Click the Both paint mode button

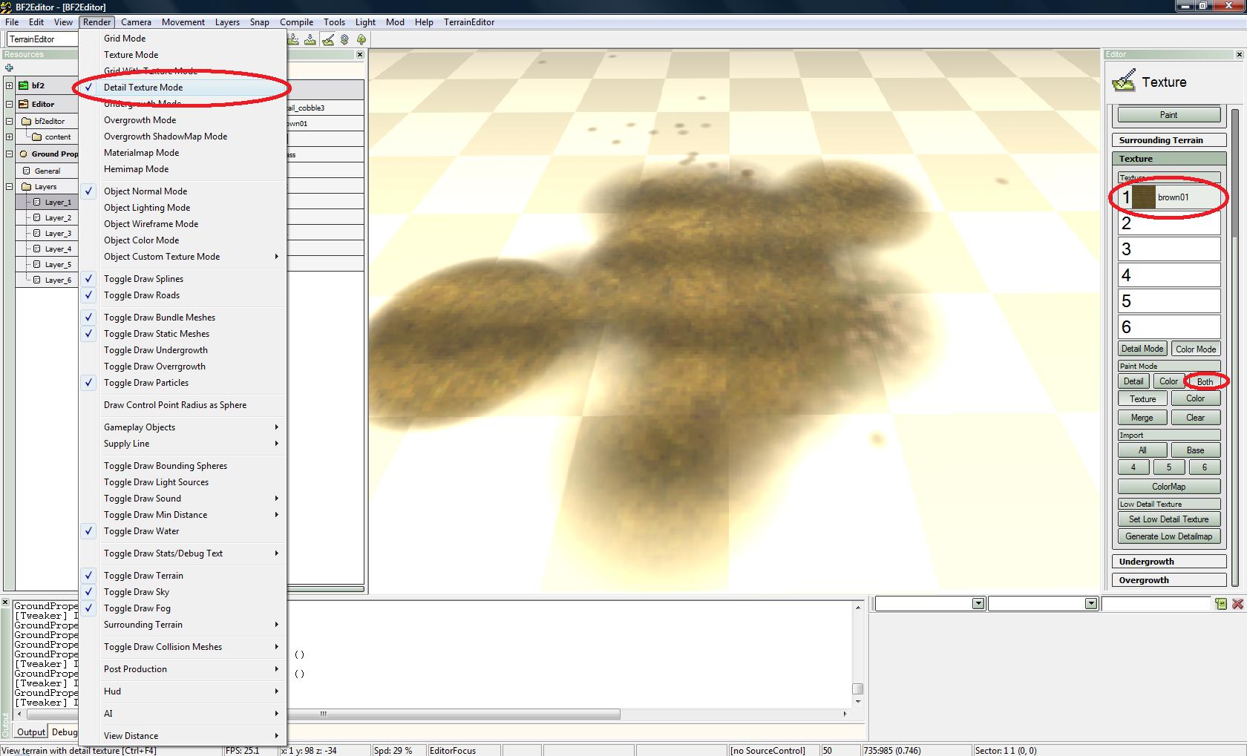click(x=1205, y=381)
